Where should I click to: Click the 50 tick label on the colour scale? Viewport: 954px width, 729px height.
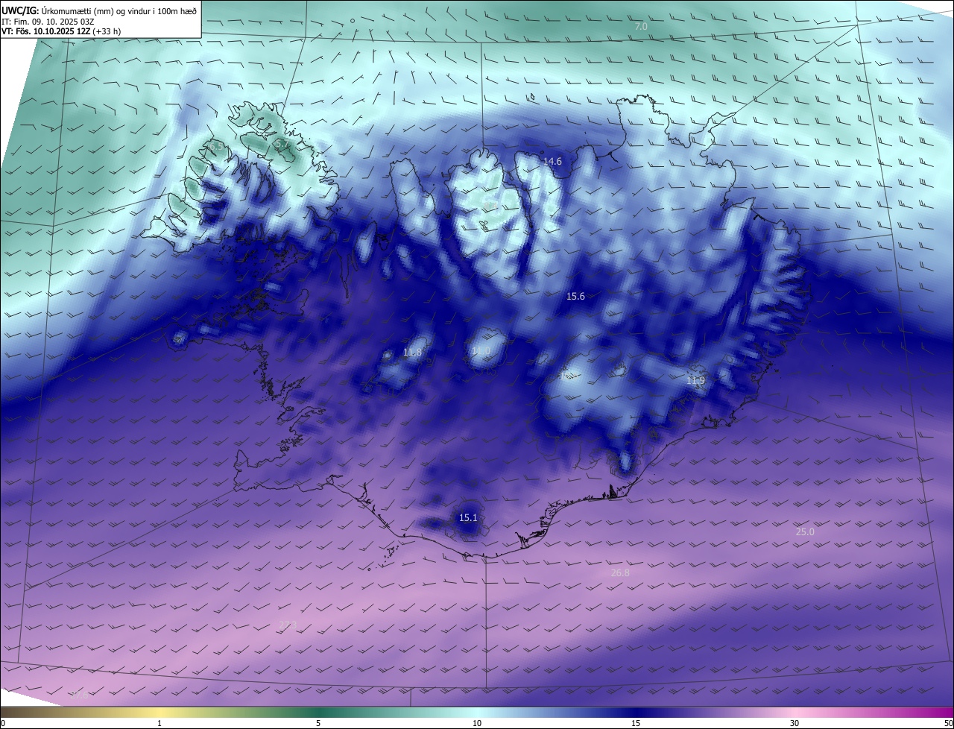tap(948, 723)
